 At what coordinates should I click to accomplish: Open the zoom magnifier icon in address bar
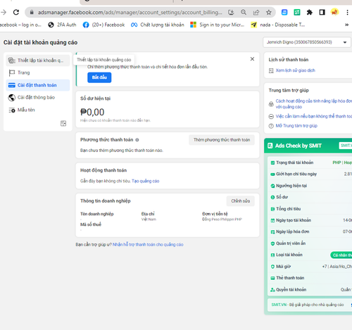click(x=244, y=12)
